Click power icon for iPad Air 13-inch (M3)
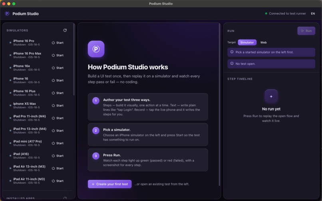 (53, 168)
